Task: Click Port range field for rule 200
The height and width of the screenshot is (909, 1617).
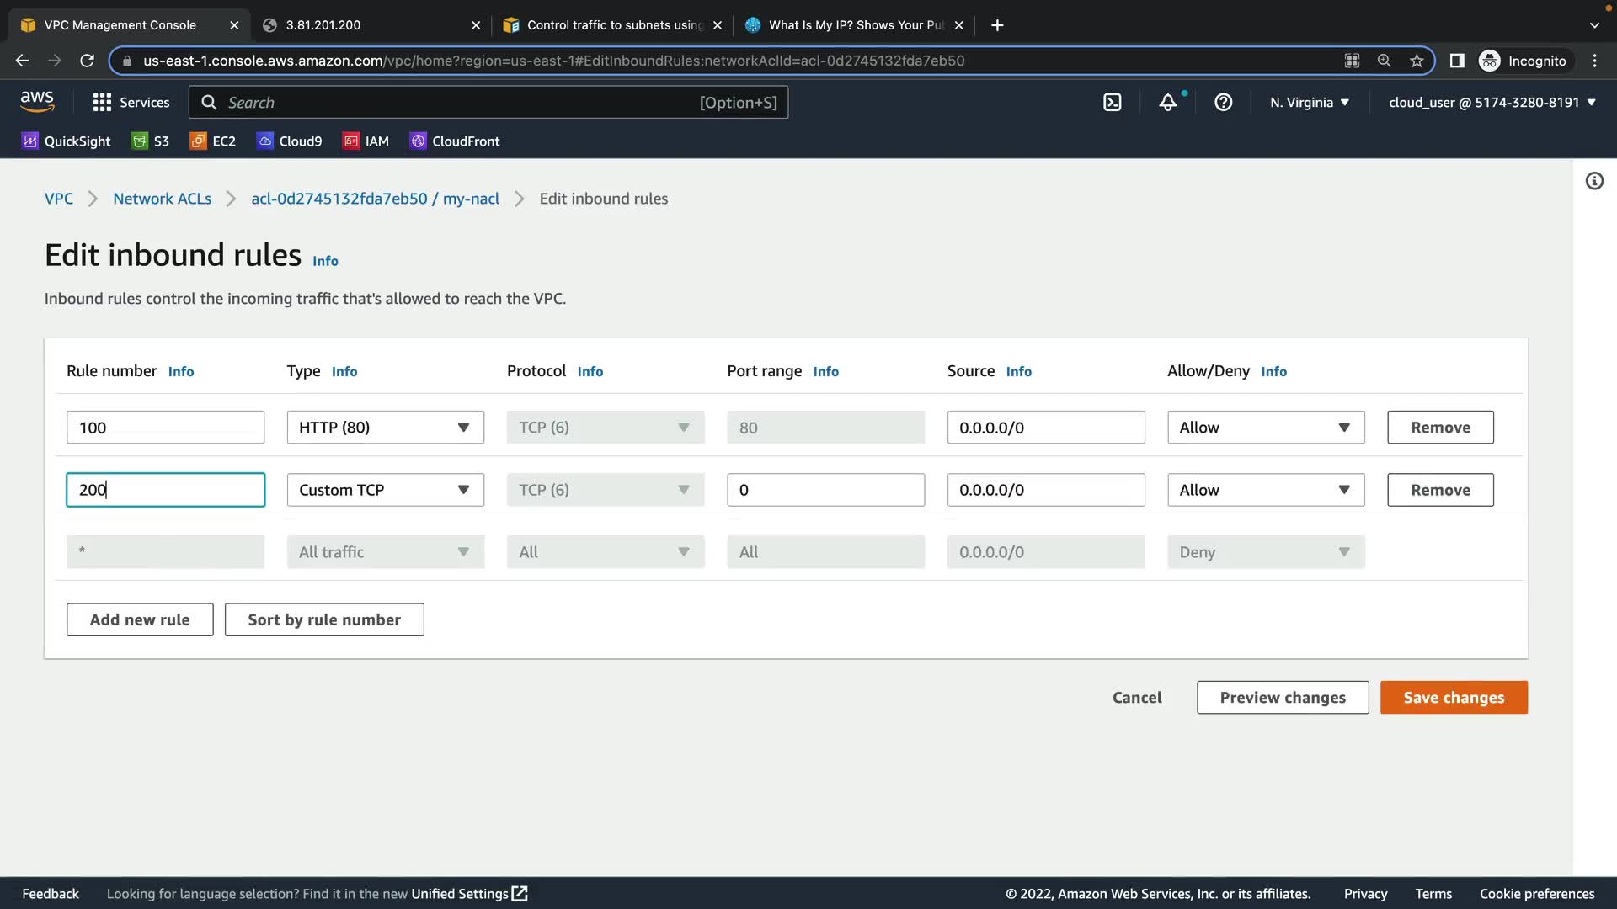Action: point(825,490)
